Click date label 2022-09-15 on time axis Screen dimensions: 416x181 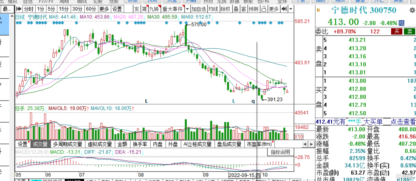244,175
